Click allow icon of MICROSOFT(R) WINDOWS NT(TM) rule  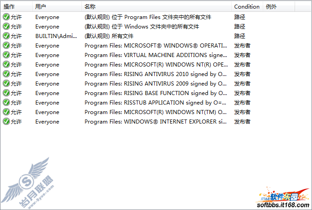pyautogui.click(x=6, y=112)
